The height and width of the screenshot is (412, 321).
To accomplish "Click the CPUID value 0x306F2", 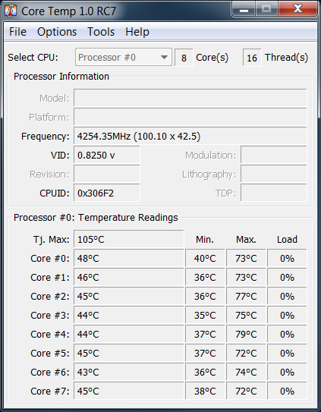I will (x=107, y=193).
